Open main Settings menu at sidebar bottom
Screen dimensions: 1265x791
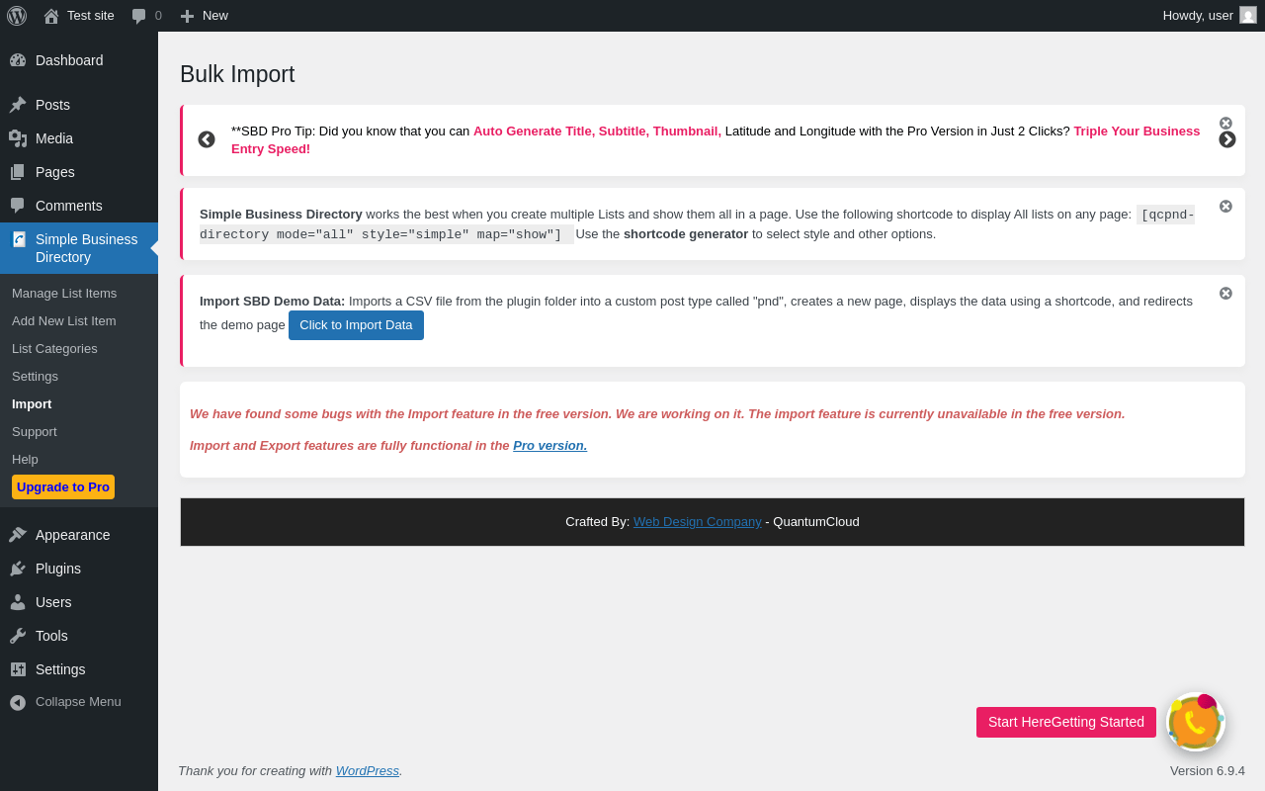click(x=79, y=669)
